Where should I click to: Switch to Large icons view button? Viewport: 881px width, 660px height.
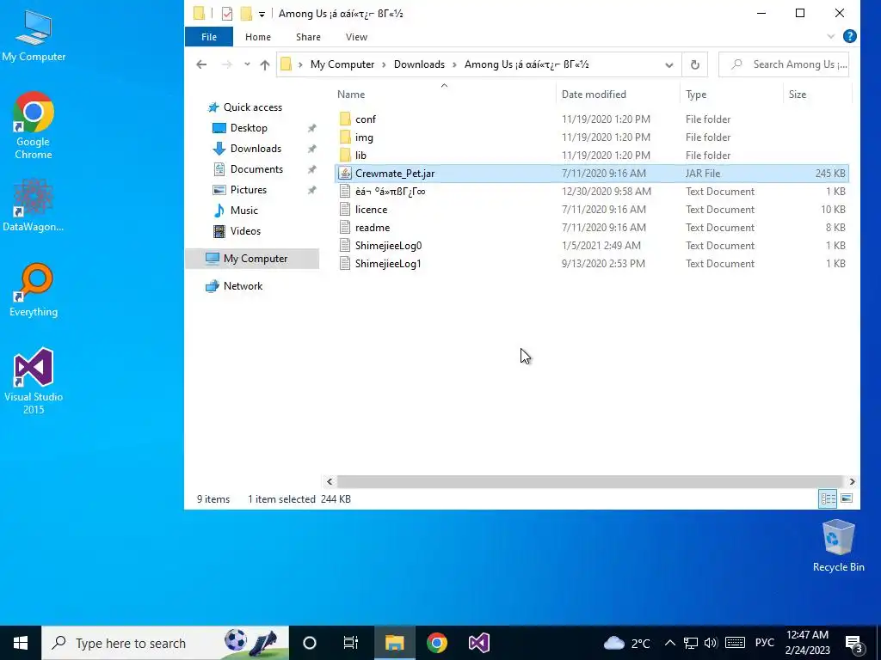(847, 498)
